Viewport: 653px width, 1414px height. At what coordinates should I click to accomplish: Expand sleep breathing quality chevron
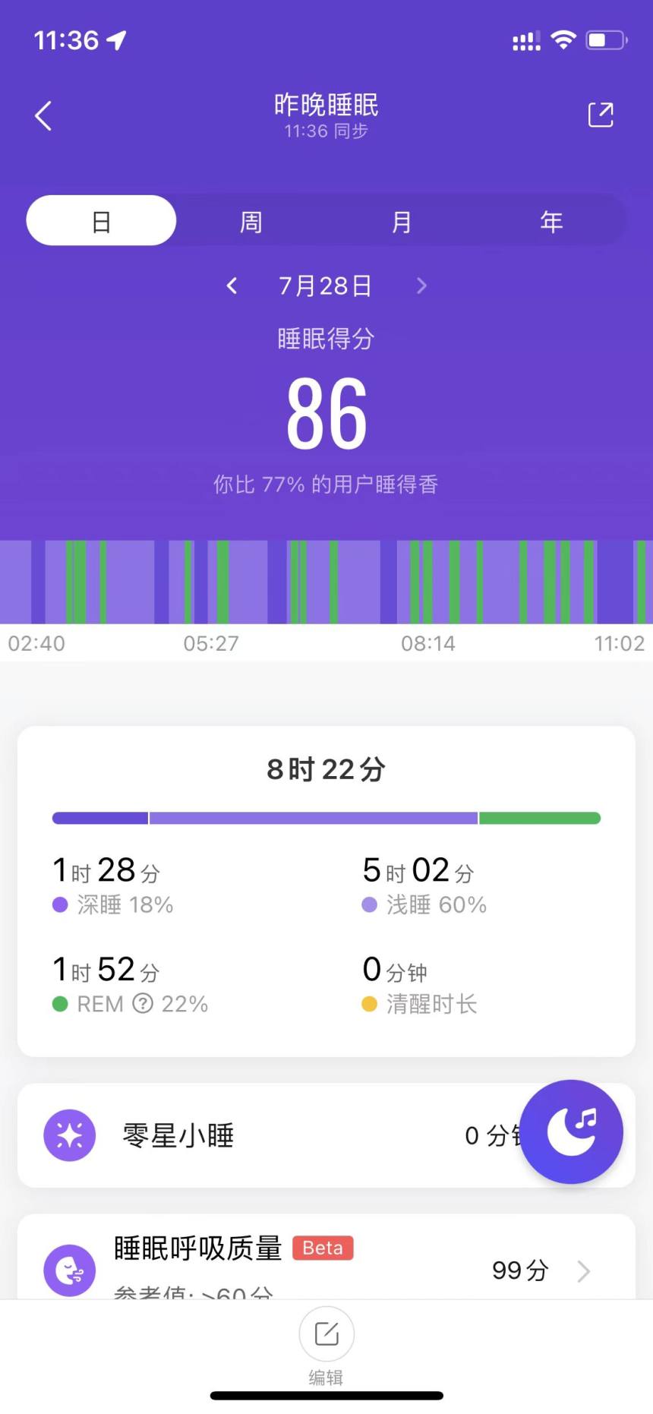point(583,1270)
